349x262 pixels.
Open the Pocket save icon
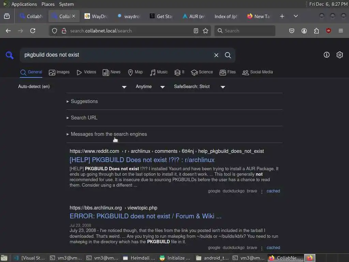(x=292, y=31)
